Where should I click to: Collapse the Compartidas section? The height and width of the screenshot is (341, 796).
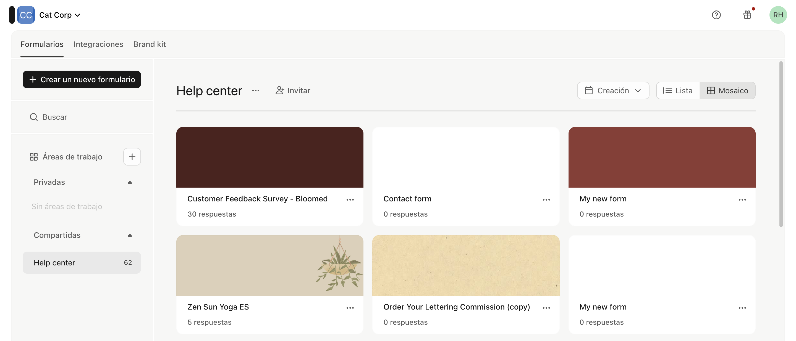coord(130,235)
